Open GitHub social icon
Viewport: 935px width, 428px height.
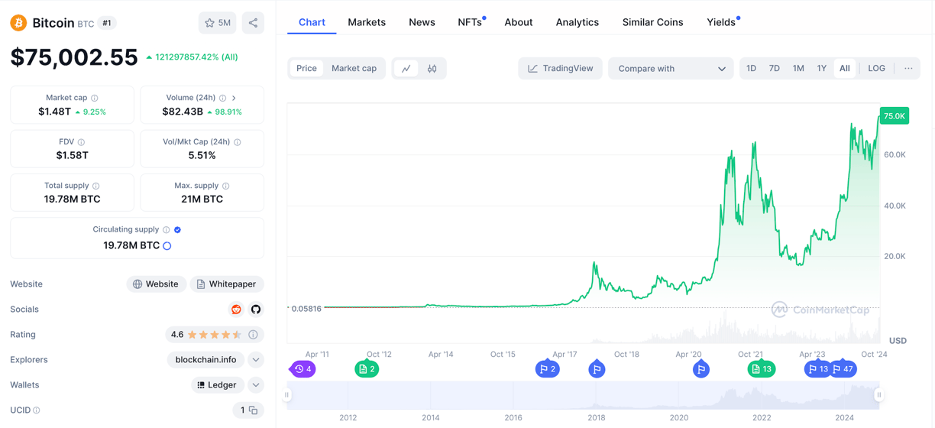pos(256,310)
